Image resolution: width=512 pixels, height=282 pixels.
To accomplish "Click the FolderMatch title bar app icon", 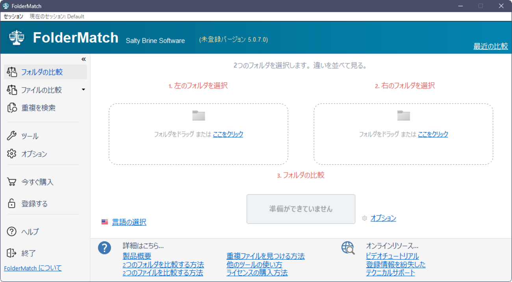I will (x=6, y=6).
